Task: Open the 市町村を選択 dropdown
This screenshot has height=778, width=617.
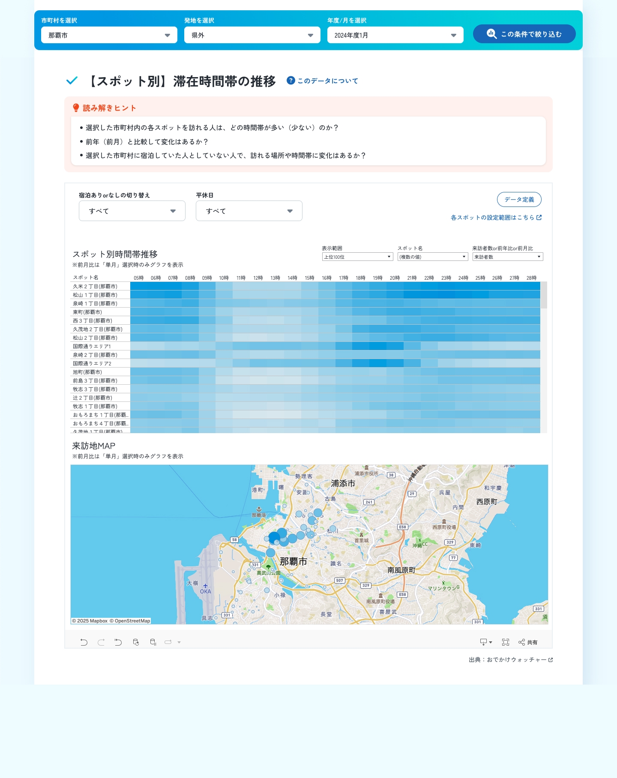Action: point(109,35)
